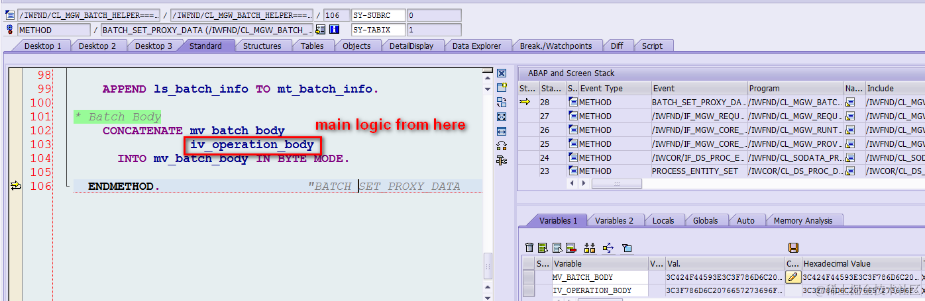Click the Hexadecimal Value column header
Screen dimensions: 925x301
[860, 263]
